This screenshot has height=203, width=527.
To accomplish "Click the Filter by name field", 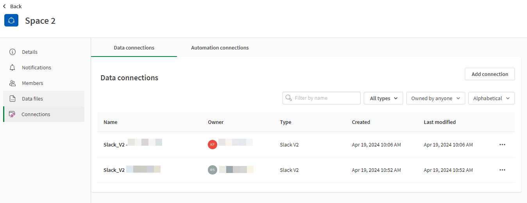I will click(322, 98).
